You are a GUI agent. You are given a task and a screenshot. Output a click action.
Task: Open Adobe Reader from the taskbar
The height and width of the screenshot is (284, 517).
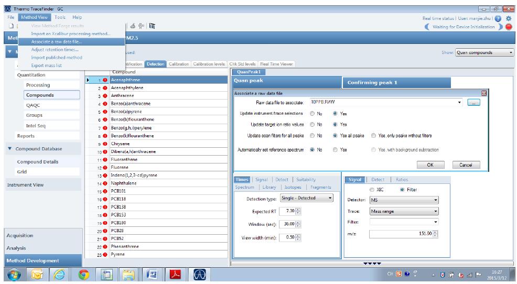tap(178, 274)
